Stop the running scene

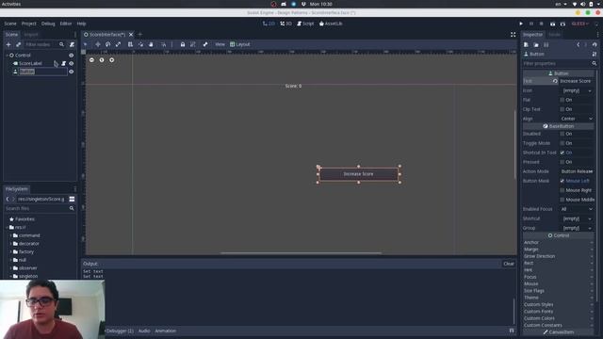(x=542, y=24)
